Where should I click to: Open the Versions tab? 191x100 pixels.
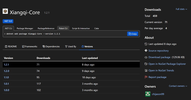[x=87, y=47]
